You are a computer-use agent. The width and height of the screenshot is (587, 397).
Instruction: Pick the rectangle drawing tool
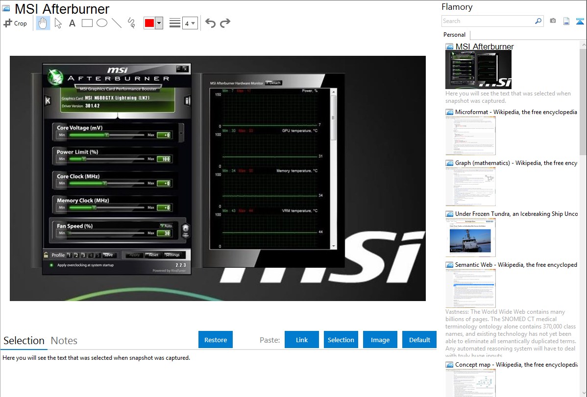(x=87, y=23)
